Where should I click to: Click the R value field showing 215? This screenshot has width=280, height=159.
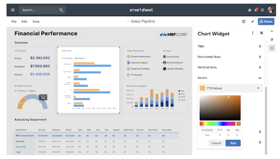[220, 130]
